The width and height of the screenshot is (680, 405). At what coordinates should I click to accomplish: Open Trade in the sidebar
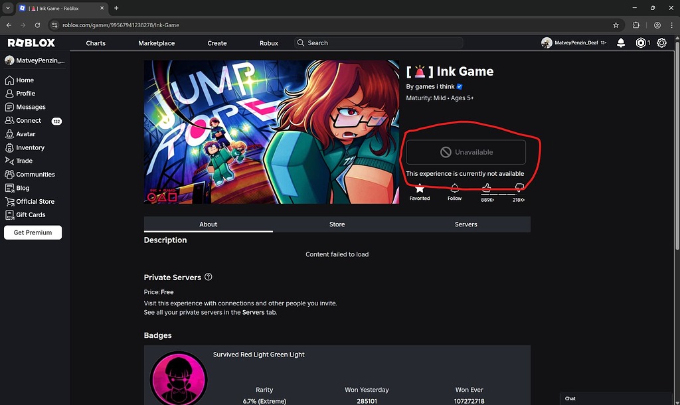click(x=19, y=161)
